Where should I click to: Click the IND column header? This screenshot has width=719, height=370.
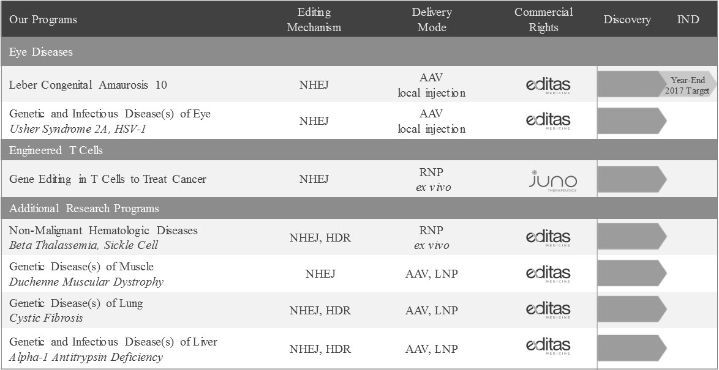click(688, 20)
